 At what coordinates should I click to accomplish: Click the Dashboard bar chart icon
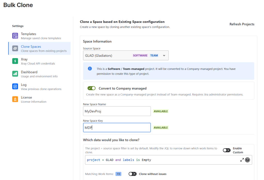pos(15,74)
